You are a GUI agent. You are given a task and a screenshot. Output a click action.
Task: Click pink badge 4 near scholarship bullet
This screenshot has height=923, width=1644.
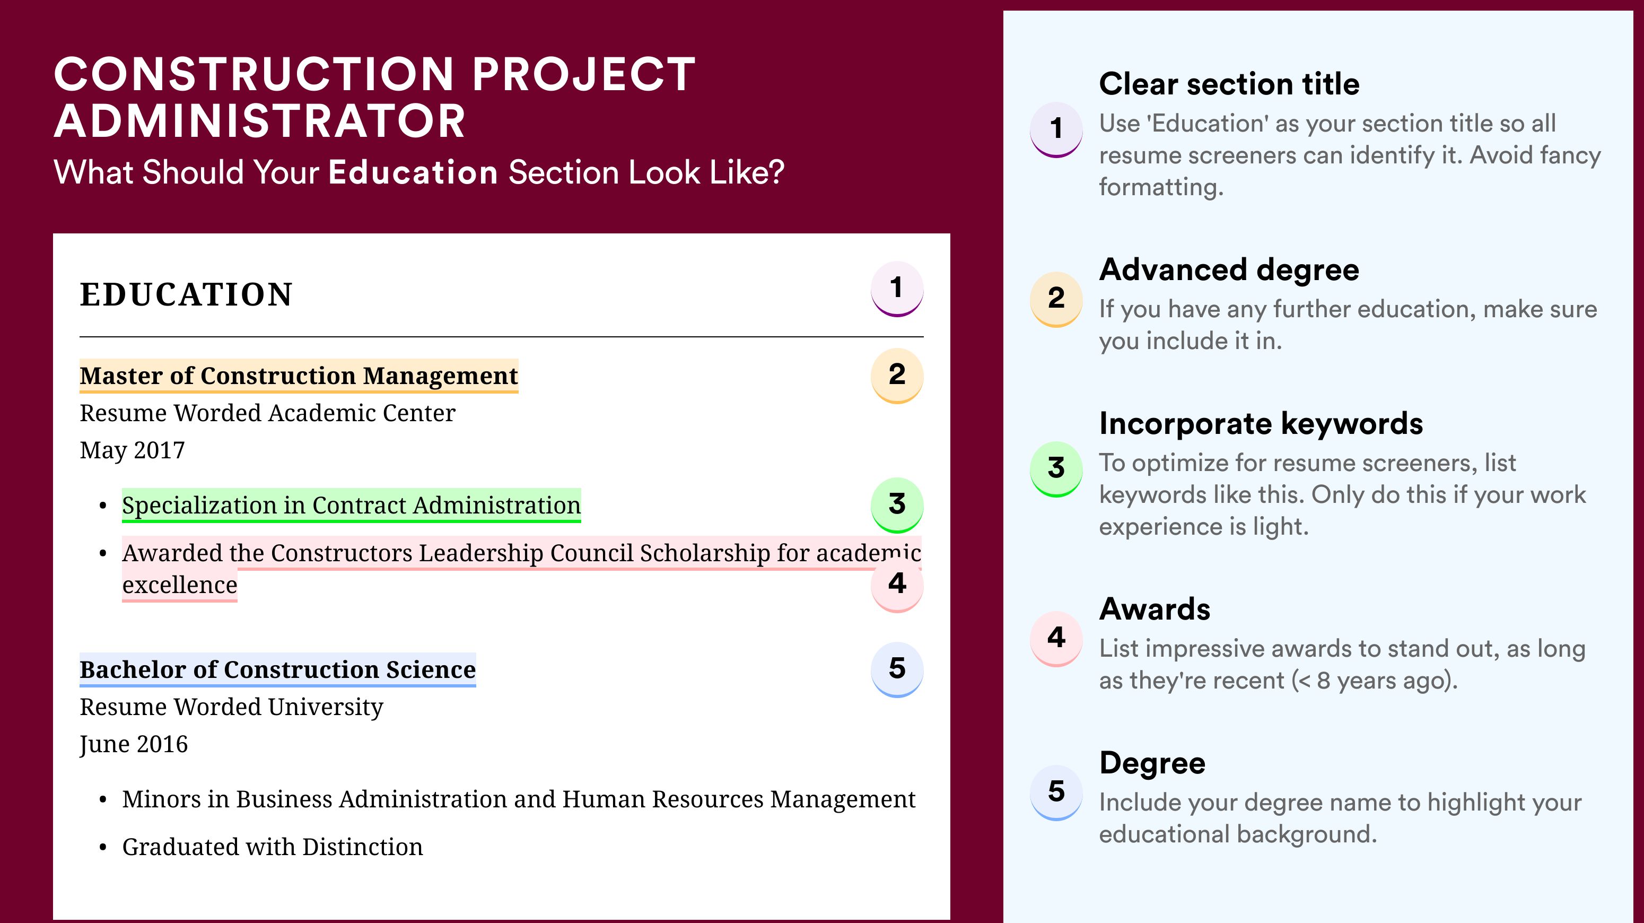tap(897, 584)
